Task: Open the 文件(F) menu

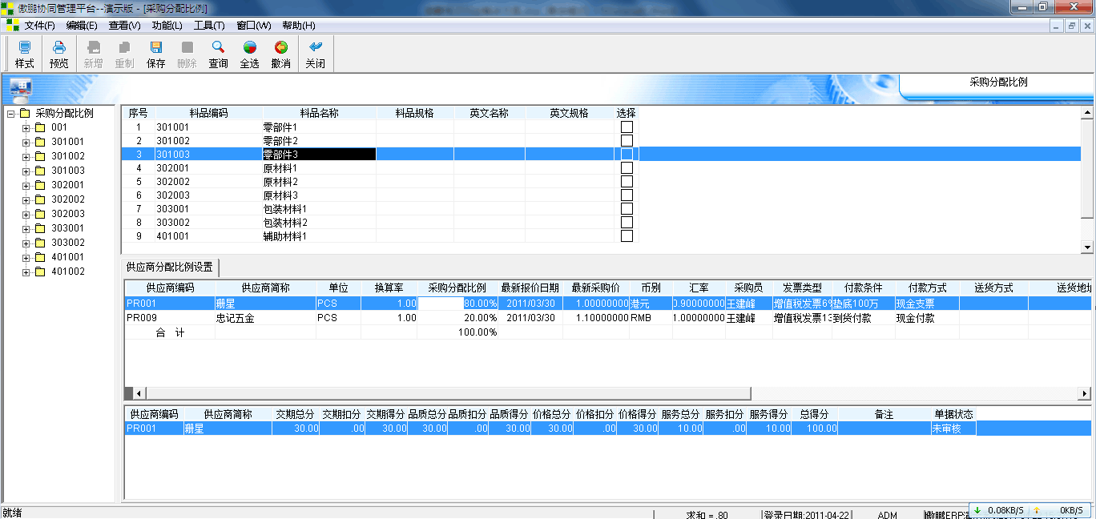Action: (39, 26)
